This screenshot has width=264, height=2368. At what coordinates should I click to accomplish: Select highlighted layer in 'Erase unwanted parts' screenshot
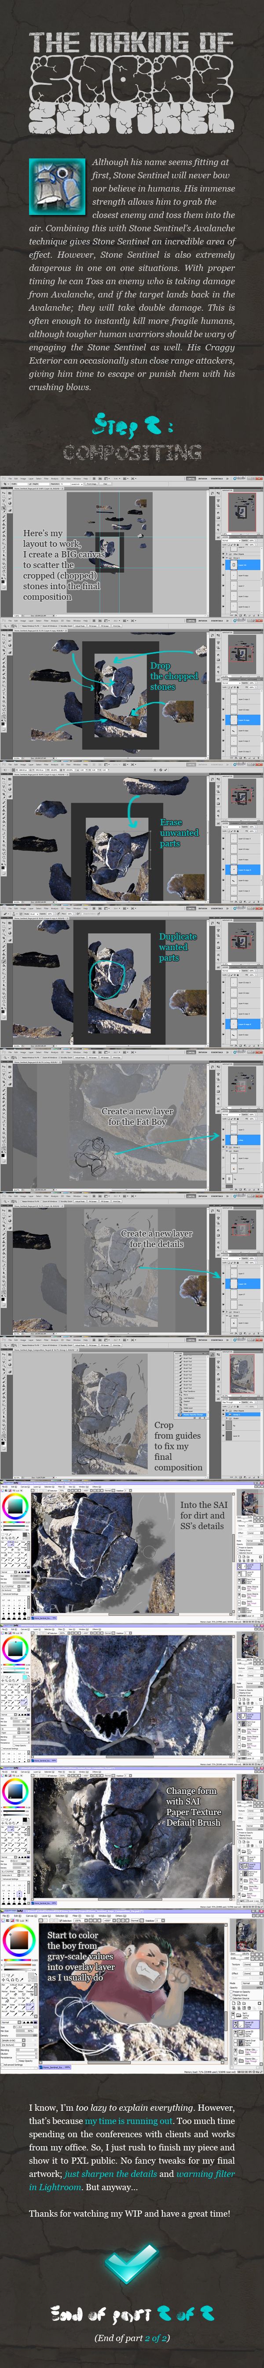243,870
